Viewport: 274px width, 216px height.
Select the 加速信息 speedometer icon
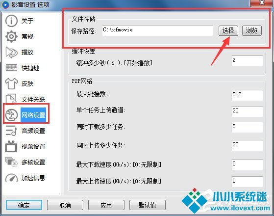click(11, 178)
